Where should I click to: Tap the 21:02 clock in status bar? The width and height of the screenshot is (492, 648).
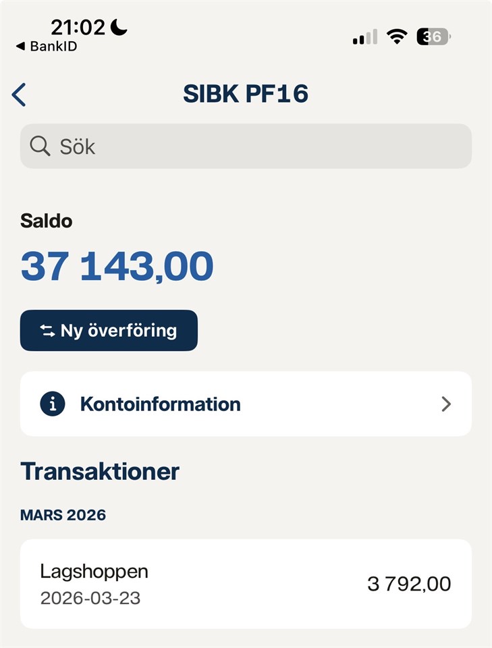pyautogui.click(x=78, y=27)
